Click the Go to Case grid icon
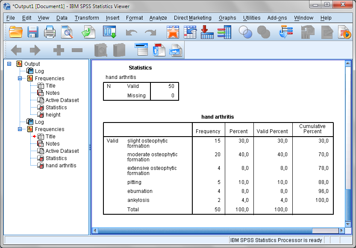356x248 pixels. coord(190,32)
